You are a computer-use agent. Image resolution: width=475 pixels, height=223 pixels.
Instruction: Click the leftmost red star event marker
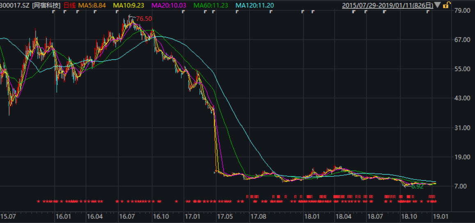click(38, 201)
